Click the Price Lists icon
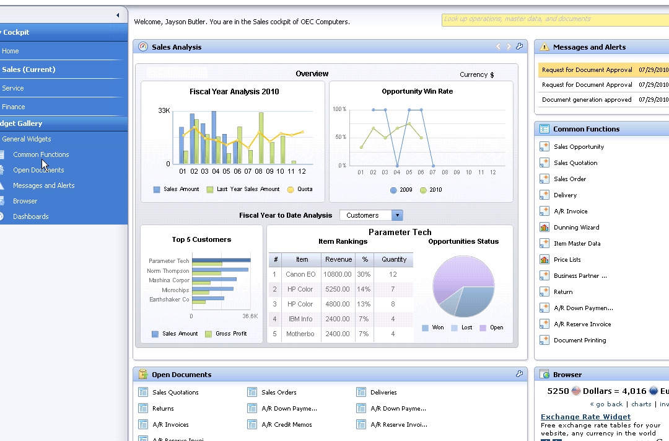Screen dimensions: 669x441 coord(544,260)
